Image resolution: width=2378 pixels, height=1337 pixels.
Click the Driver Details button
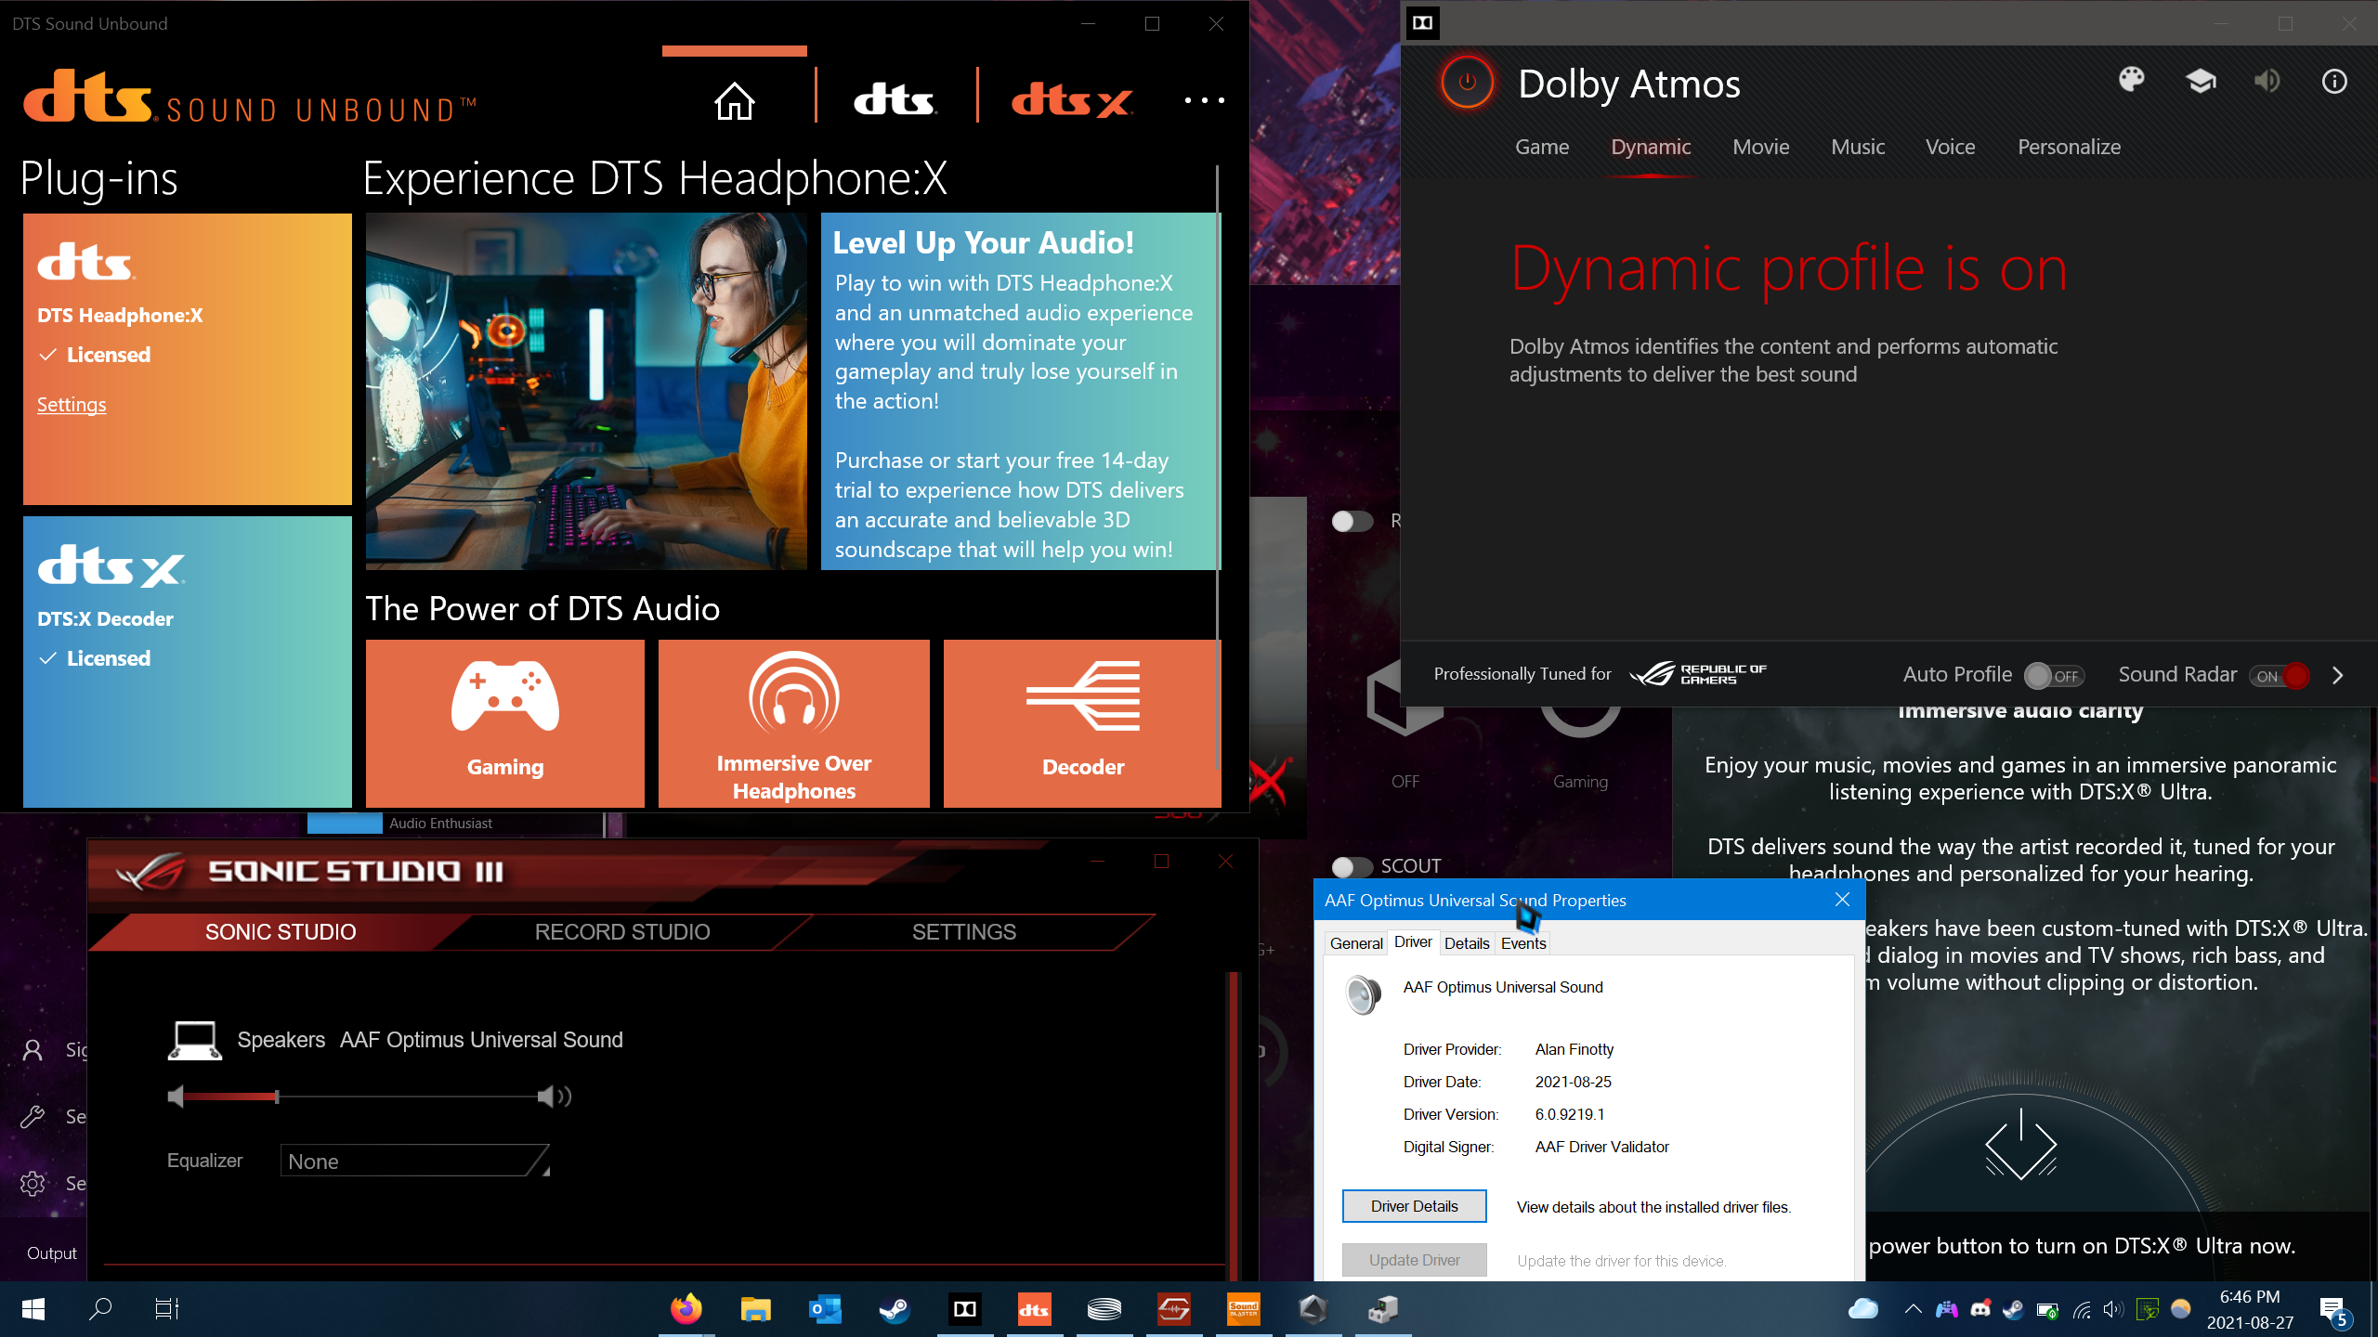click(1414, 1206)
